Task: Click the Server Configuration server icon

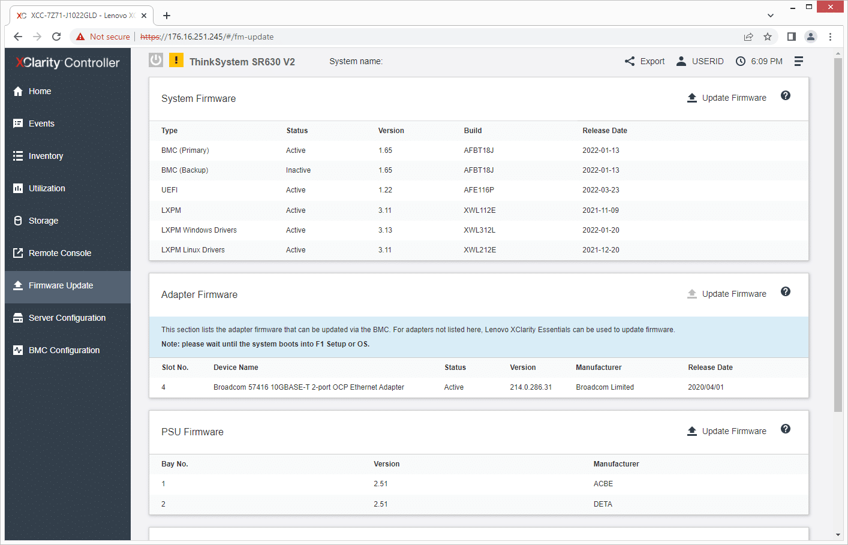Action: tap(18, 318)
